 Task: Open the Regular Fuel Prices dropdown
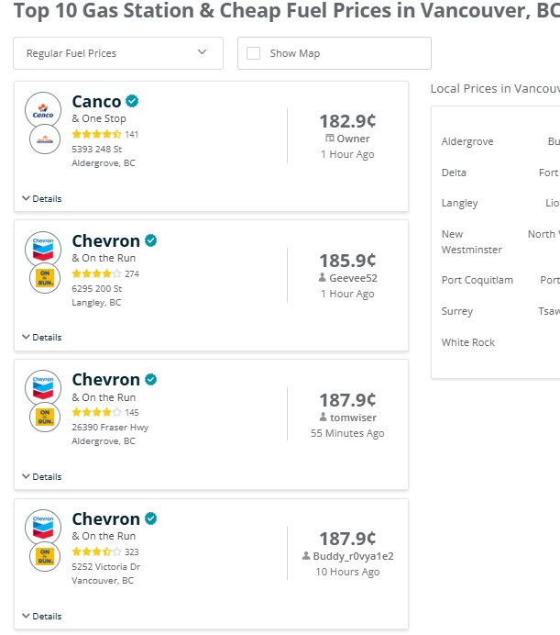tap(118, 53)
